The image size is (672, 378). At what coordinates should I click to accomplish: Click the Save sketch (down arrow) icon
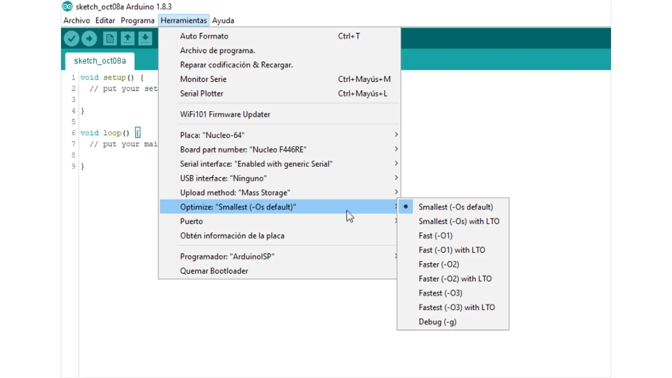click(x=145, y=38)
